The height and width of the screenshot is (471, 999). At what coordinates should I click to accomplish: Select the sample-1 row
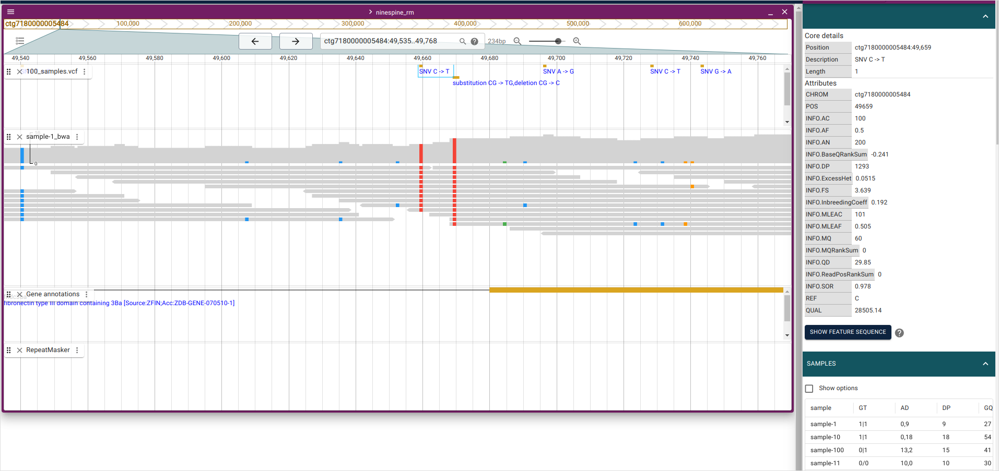[899, 424]
